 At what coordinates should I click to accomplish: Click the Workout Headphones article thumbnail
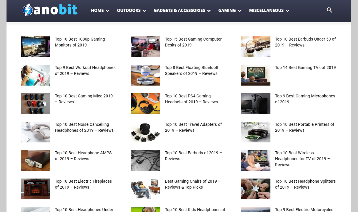tap(36, 75)
